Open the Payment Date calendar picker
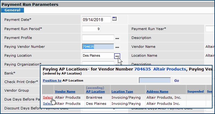 pos(114,19)
